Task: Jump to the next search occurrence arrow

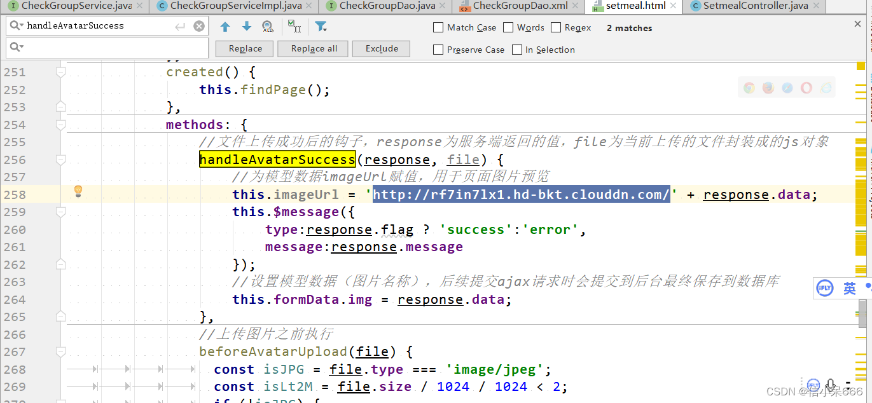Action: point(247,27)
